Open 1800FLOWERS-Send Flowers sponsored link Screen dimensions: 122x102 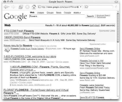22,38
